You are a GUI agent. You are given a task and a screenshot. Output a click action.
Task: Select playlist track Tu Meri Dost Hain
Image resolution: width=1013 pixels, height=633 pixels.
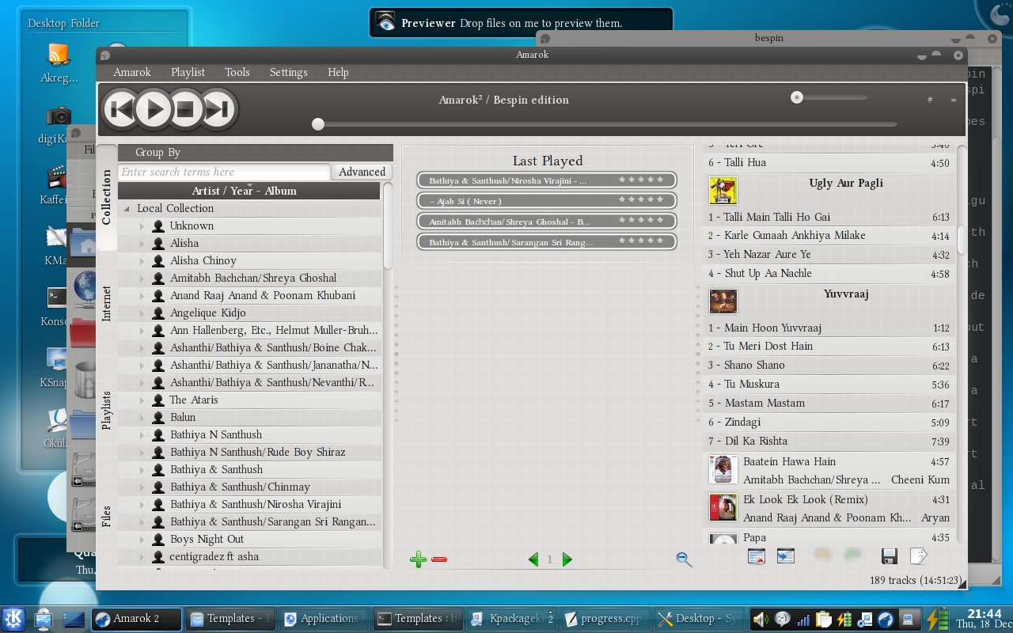click(x=829, y=347)
